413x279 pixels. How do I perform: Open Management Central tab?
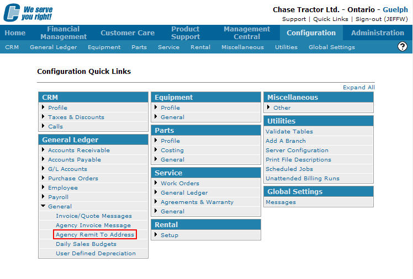point(247,33)
